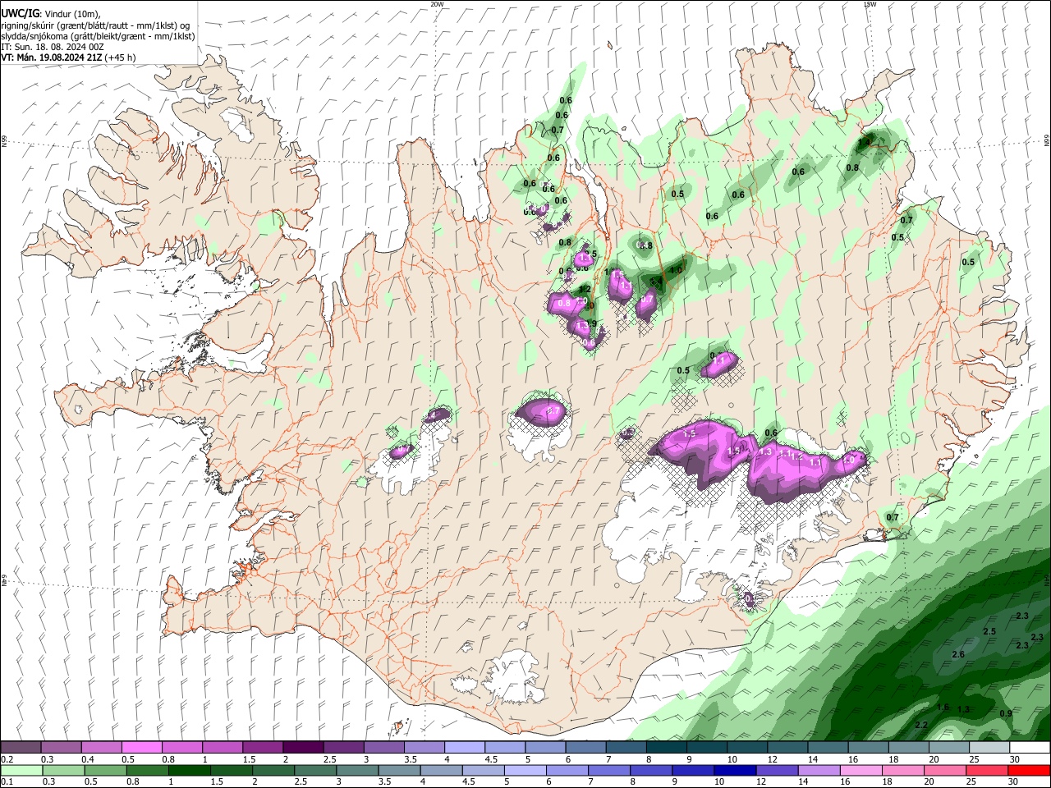The image size is (1051, 788).
Task: Click the darkest green swatch at 1 in lower legend
Action: 190,770
